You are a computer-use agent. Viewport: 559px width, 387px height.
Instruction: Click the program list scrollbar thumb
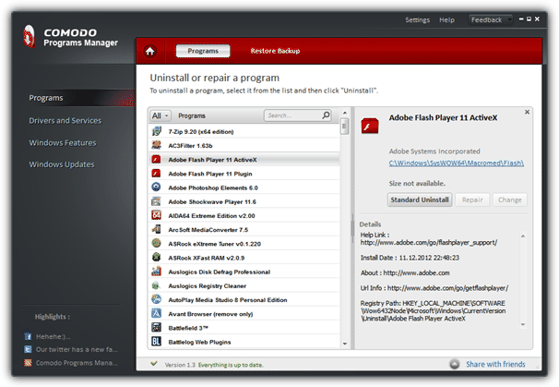[x=344, y=127]
